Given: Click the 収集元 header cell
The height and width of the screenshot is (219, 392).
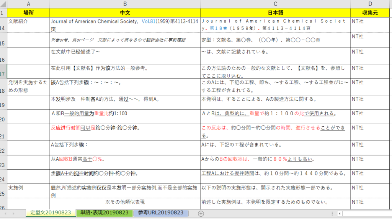Looking at the screenshot, I should coord(370,13).
